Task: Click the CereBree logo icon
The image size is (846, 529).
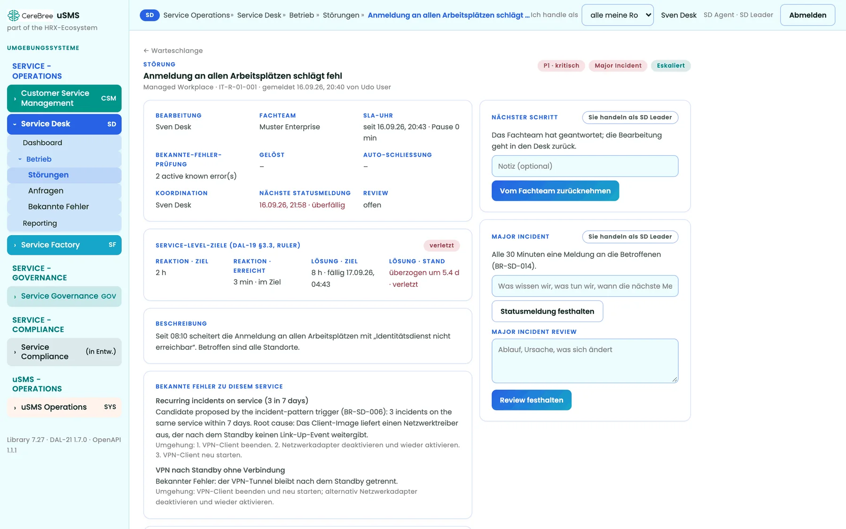Action: pos(14,16)
